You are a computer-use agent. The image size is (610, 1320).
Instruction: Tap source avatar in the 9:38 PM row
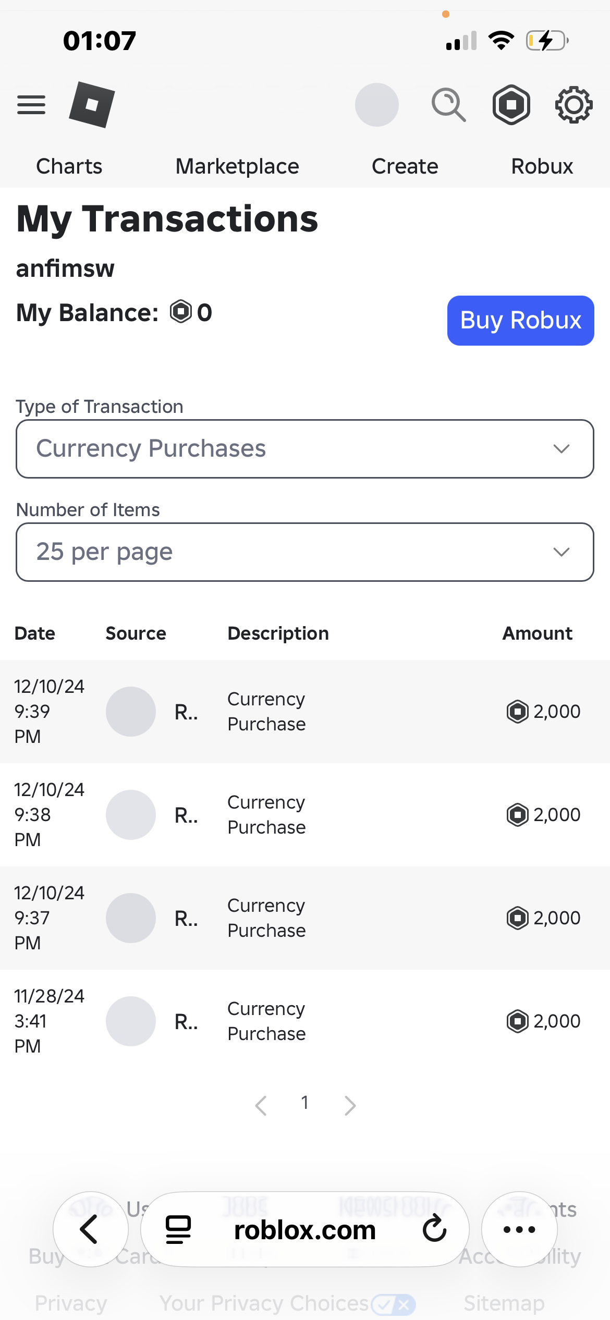131,815
